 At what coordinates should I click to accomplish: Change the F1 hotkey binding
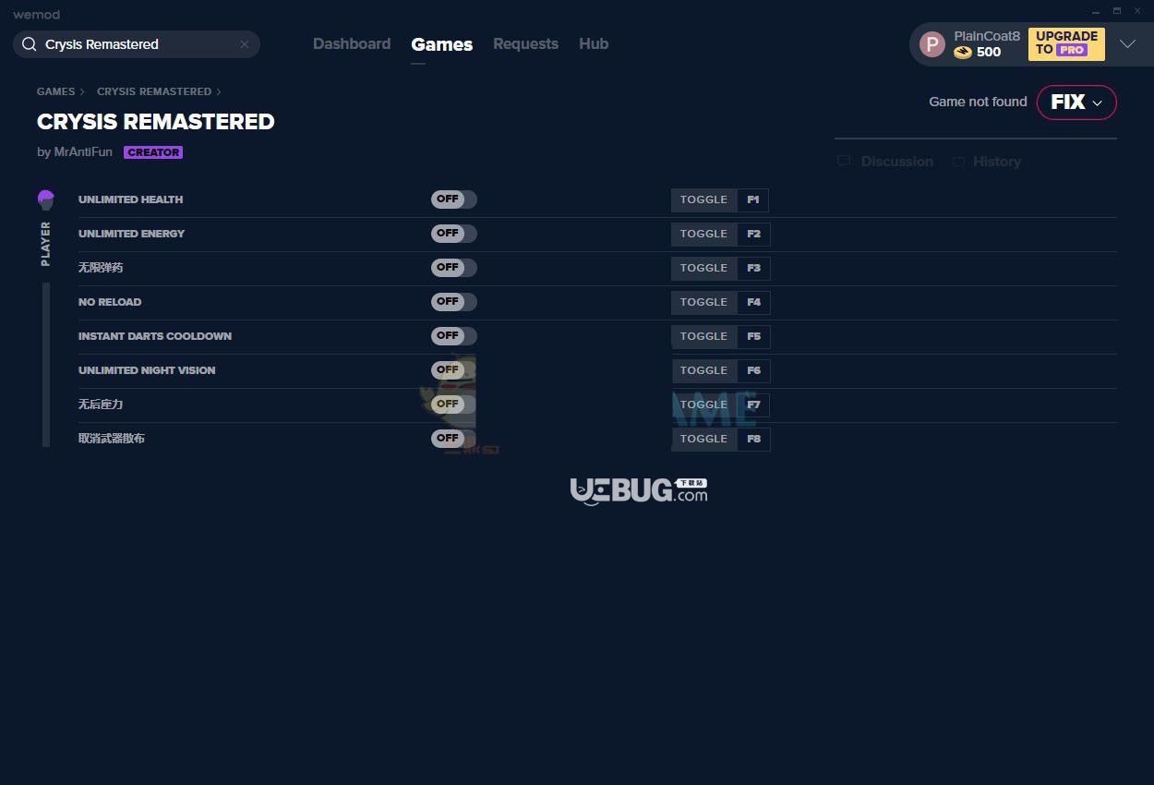pyautogui.click(x=753, y=199)
